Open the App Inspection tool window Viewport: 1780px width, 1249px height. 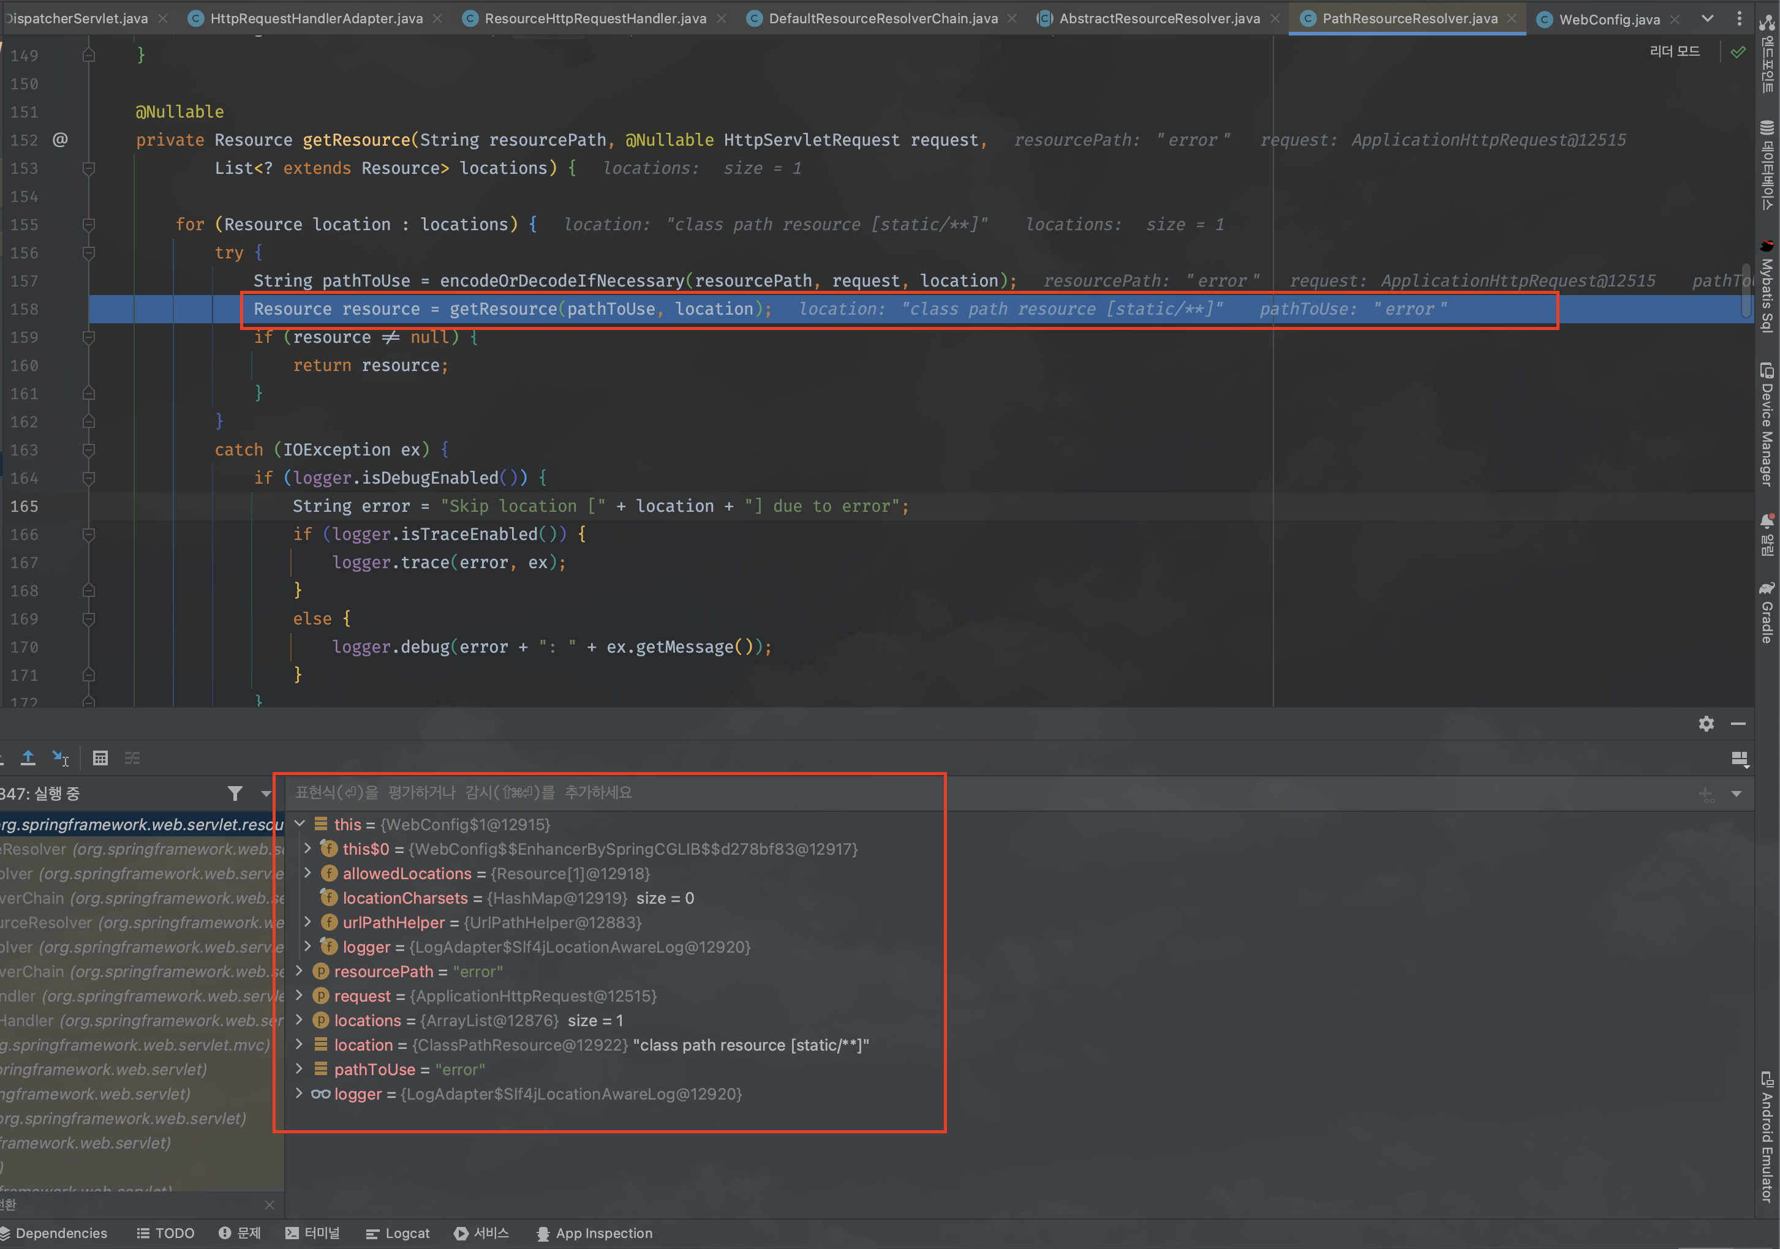(595, 1232)
